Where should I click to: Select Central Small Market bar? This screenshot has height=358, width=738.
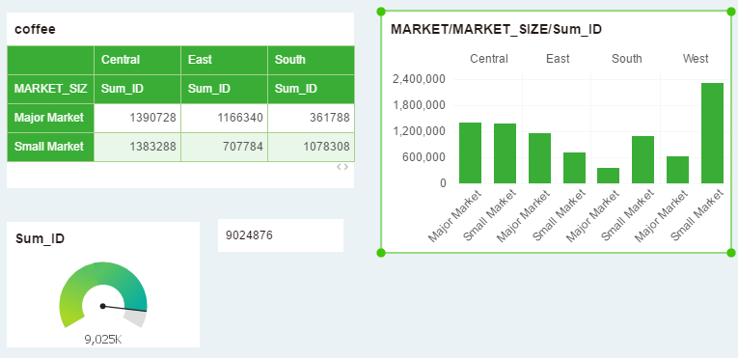[x=505, y=153]
